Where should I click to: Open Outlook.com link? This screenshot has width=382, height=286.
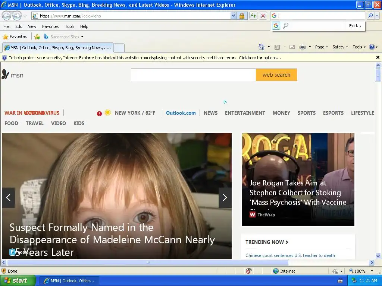click(181, 113)
